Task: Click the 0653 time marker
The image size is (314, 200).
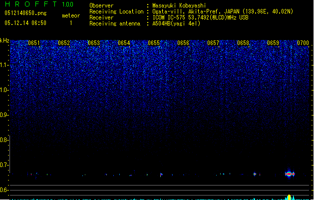Action: pyautogui.click(x=94, y=43)
